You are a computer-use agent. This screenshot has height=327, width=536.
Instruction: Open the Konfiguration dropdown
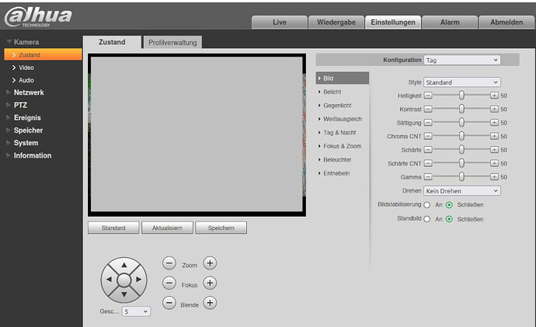click(x=462, y=60)
